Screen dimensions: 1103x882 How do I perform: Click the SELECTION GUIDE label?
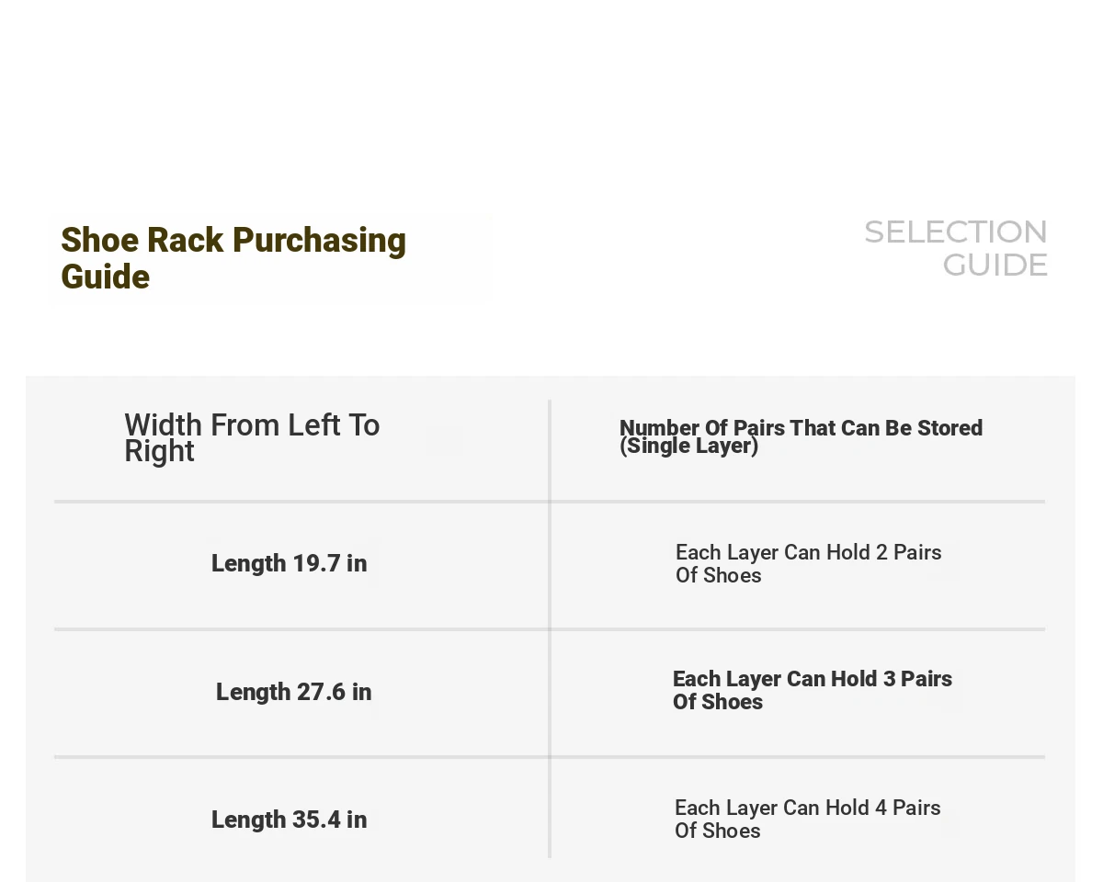point(956,248)
